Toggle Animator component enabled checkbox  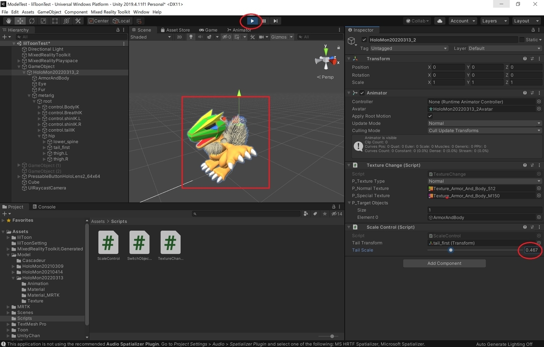click(362, 93)
